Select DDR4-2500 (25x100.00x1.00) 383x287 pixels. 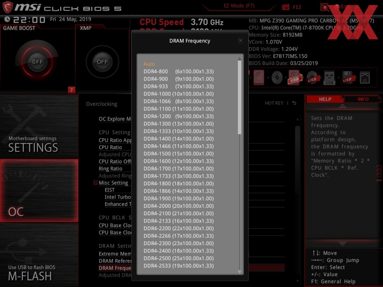click(179, 258)
